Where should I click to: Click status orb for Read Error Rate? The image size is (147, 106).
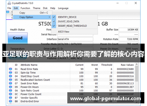click(x=11, y=69)
